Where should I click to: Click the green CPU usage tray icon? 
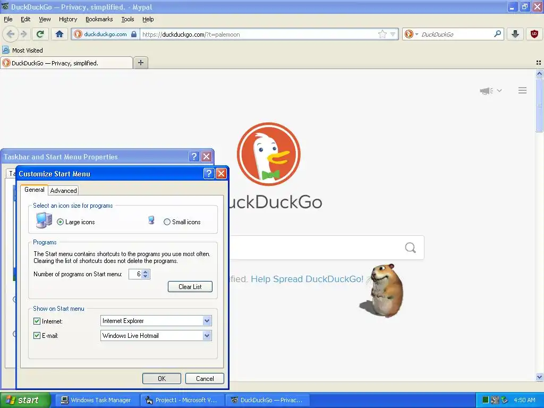click(x=486, y=400)
